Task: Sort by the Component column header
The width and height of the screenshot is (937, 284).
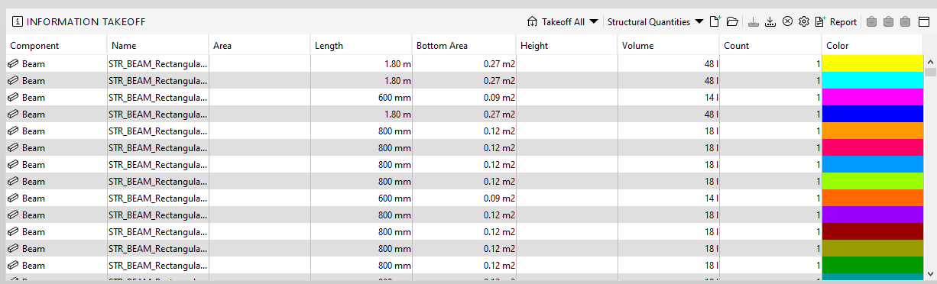Action: 57,46
